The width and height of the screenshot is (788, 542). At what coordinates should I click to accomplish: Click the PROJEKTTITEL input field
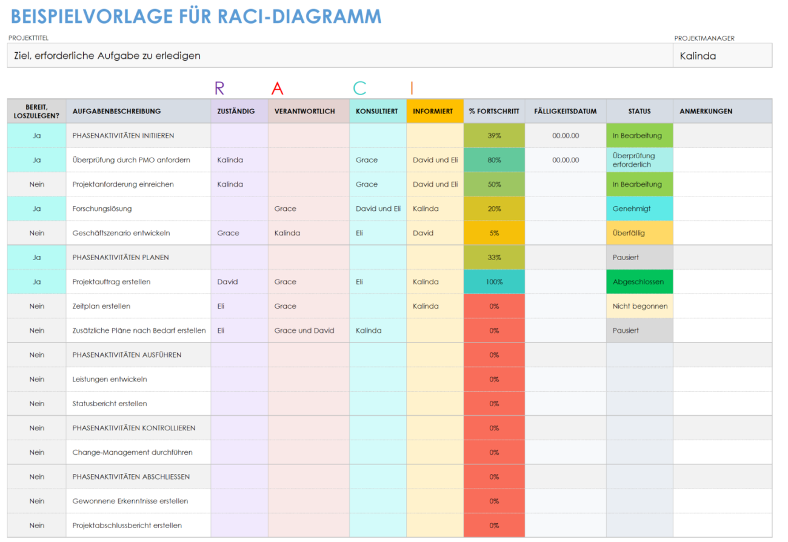pos(333,55)
